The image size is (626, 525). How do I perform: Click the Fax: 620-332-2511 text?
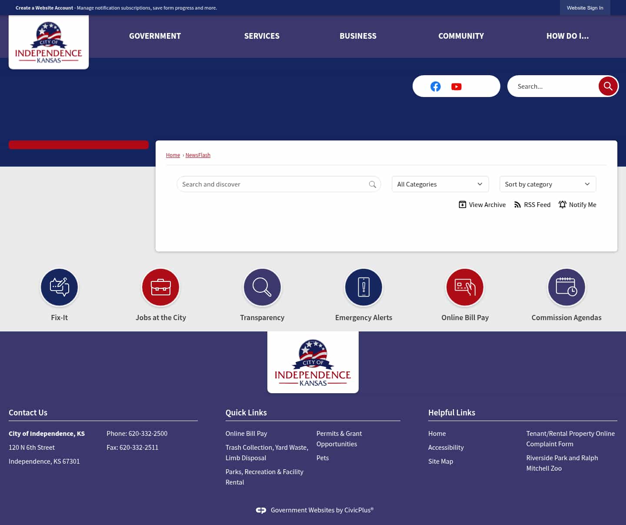132,448
